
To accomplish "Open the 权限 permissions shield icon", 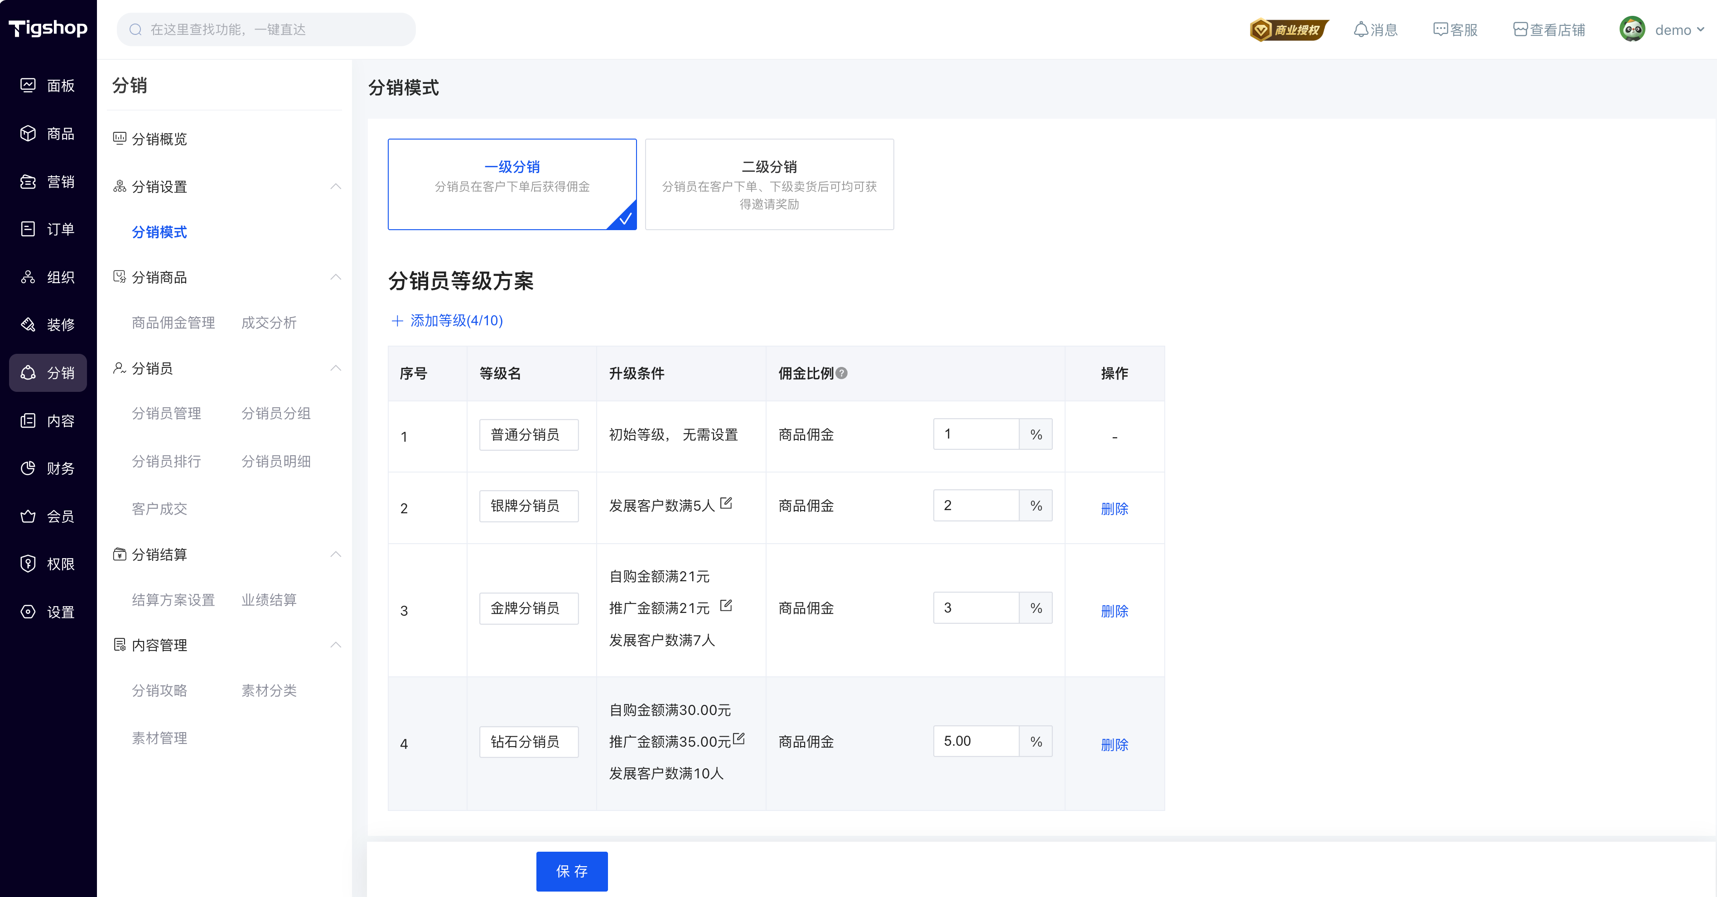I will pos(28,564).
